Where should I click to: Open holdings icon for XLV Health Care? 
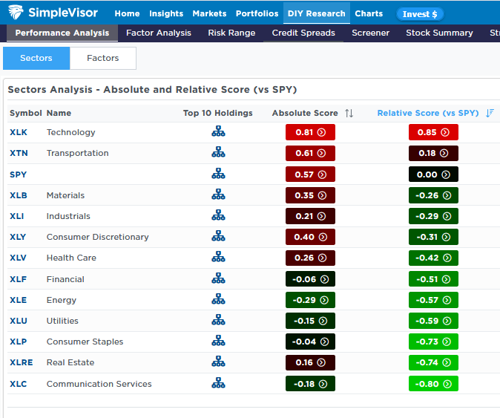[x=218, y=257]
